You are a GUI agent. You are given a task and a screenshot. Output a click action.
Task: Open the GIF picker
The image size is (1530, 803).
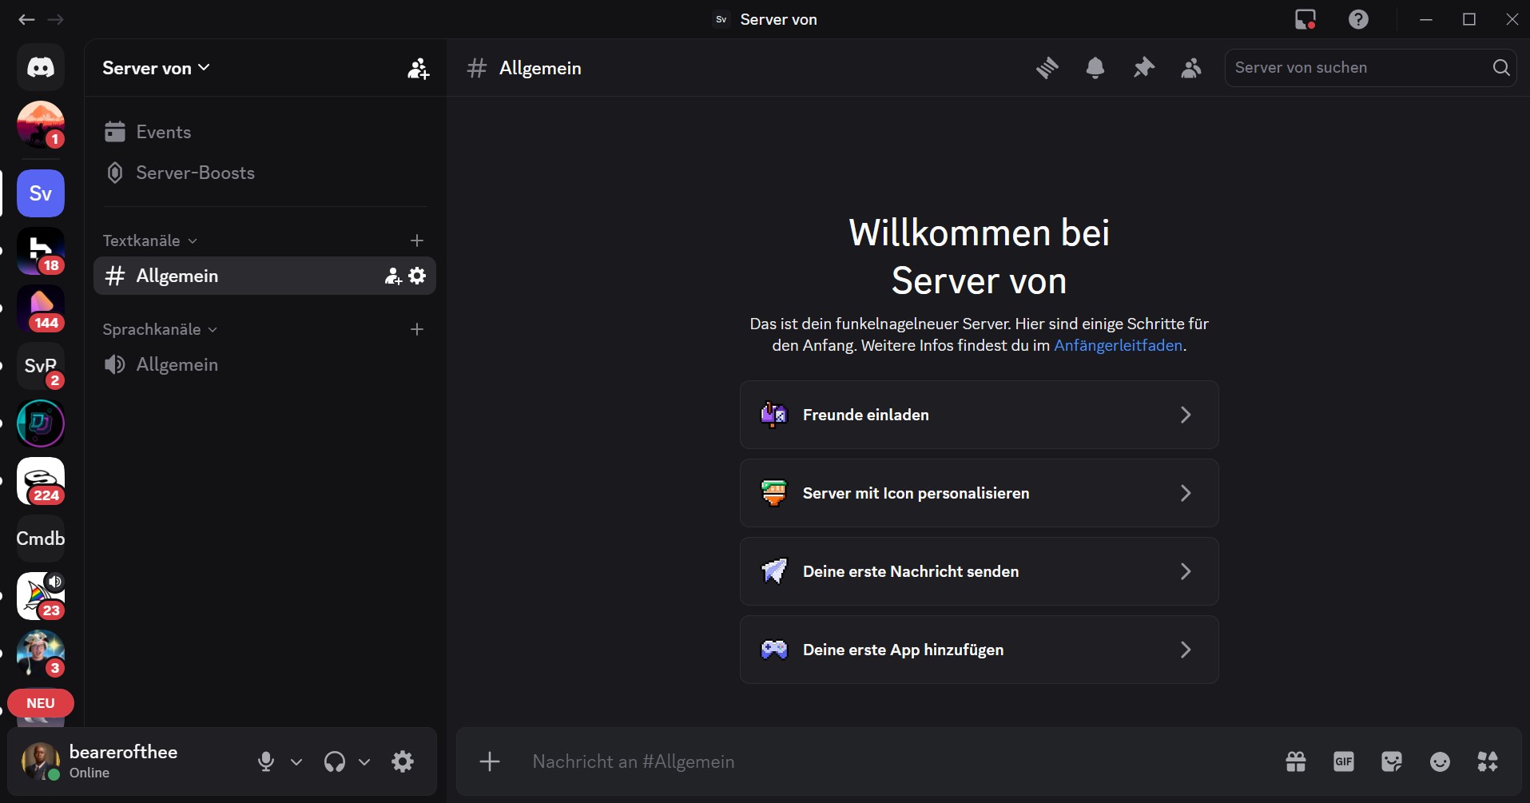coord(1344,761)
